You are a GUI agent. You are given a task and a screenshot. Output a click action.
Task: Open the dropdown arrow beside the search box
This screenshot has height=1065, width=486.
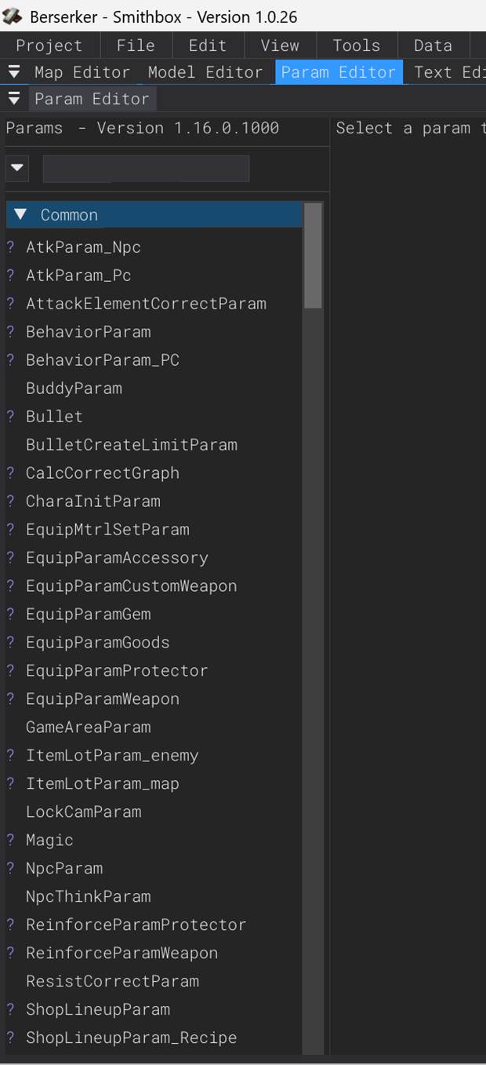point(17,169)
